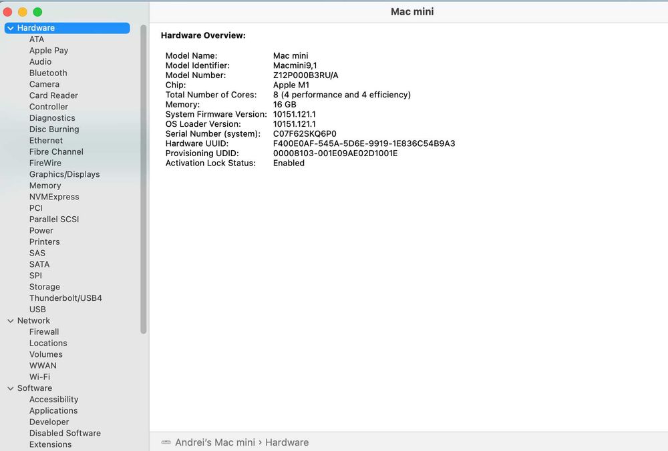The width and height of the screenshot is (668, 451).
Task: Open Firewall under Network
Action: point(44,332)
